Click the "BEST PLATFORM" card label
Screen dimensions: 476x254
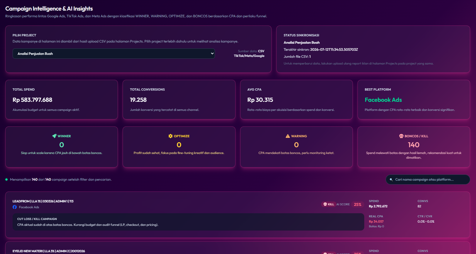click(x=378, y=89)
